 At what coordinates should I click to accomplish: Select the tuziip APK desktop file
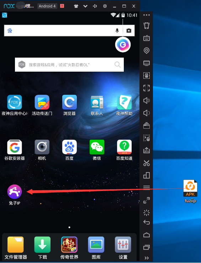coord(190,191)
